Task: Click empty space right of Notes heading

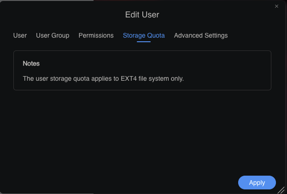Action: (152, 63)
